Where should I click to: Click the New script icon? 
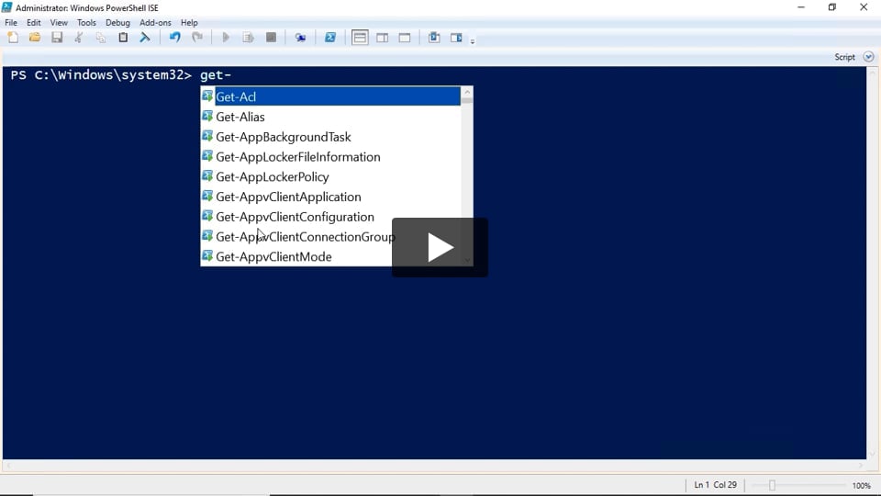click(x=13, y=38)
